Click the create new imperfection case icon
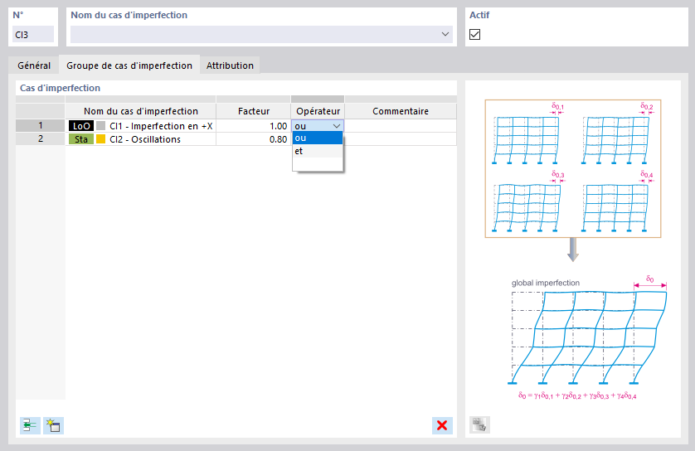 pos(53,425)
